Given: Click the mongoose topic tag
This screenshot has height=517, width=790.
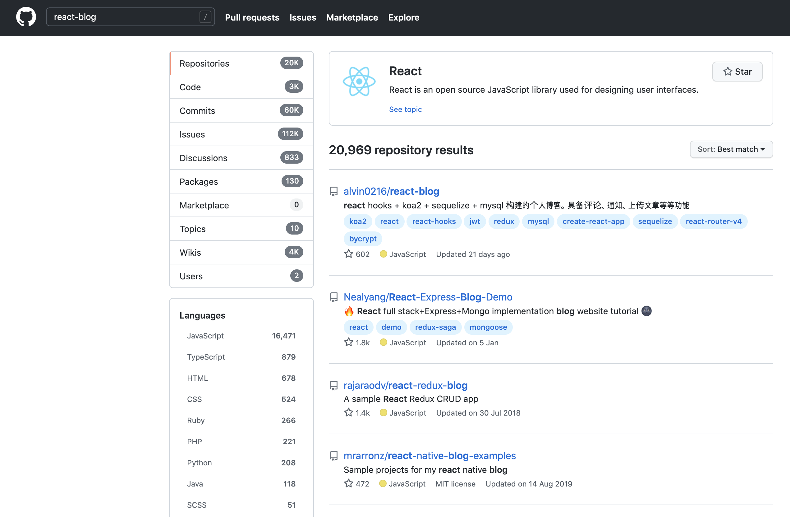Looking at the screenshot, I should coord(488,327).
